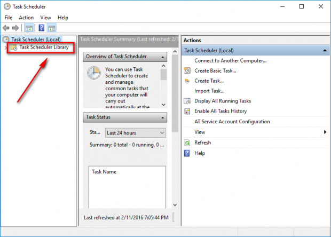331x237 pixels.
Task: Click the summary pane vertical scrollbar thumb
Action: coord(175,93)
